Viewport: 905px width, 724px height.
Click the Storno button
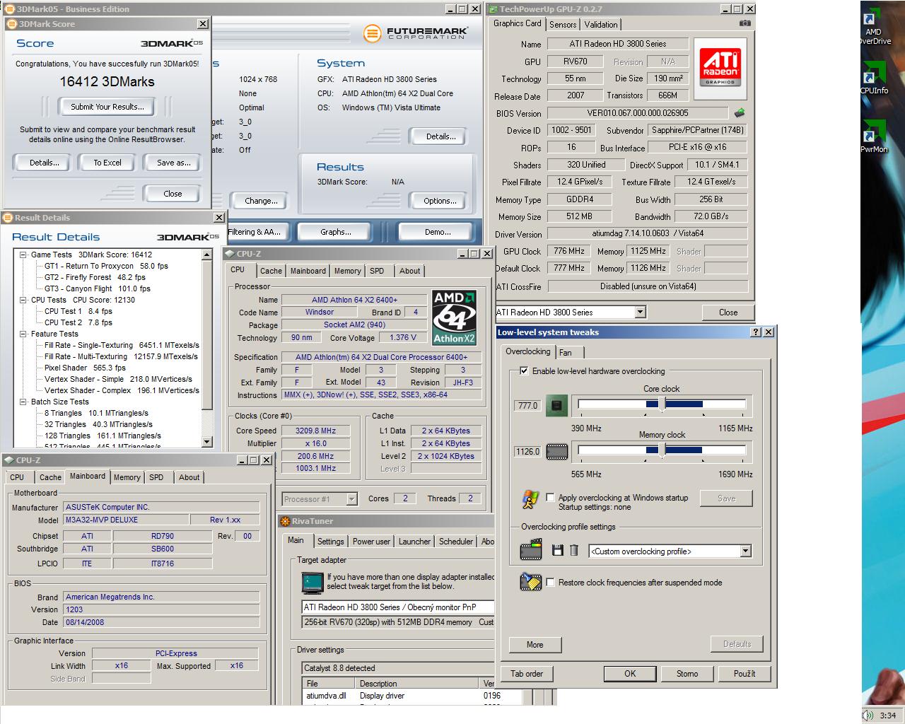687,674
